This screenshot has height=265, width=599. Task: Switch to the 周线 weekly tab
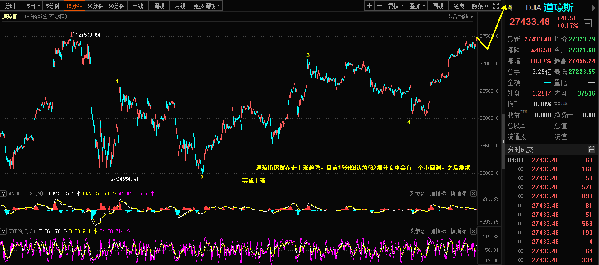pos(159,6)
